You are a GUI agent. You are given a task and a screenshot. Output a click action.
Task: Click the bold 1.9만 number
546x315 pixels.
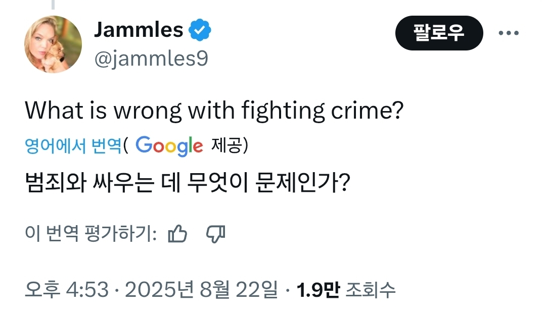(x=318, y=289)
